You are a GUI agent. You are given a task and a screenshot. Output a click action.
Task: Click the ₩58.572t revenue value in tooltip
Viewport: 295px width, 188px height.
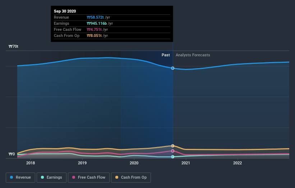click(95, 17)
